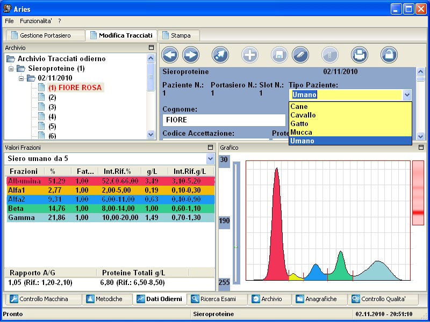The image size is (430, 322).
Task: Open Controllo Macchina bottom tab
Action: point(42,299)
